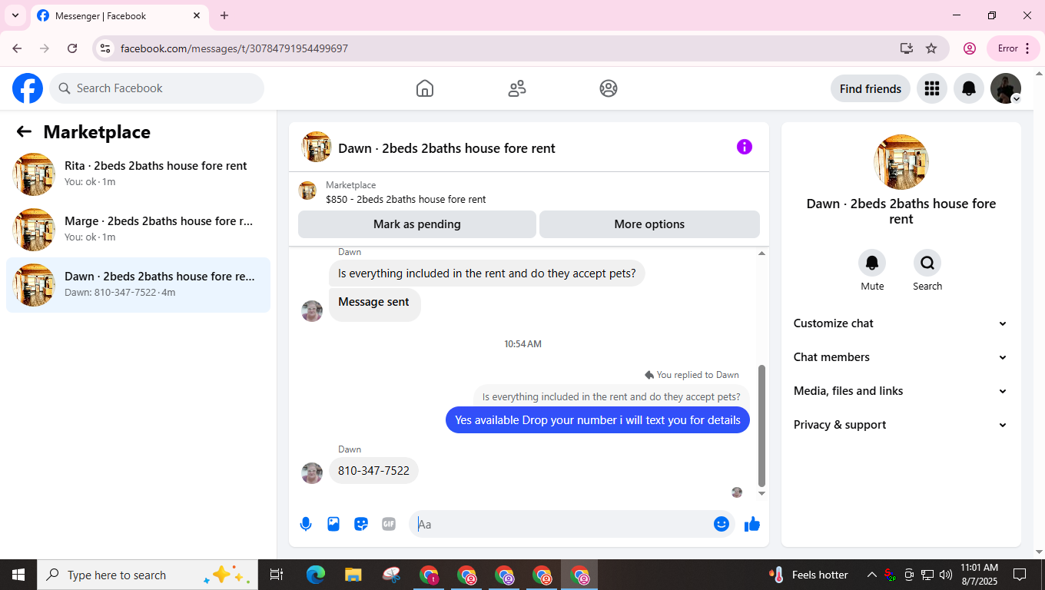Open the tab search dropdown arrow
Image resolution: width=1045 pixels, height=590 pixels.
(x=15, y=15)
